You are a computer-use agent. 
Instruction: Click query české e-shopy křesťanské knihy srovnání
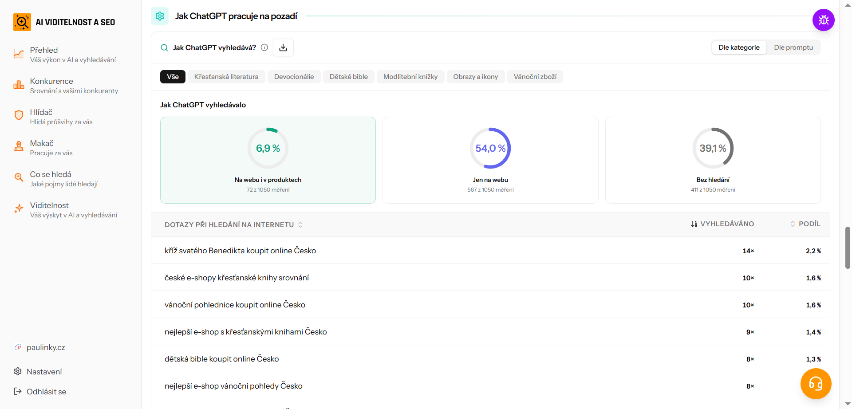click(237, 278)
